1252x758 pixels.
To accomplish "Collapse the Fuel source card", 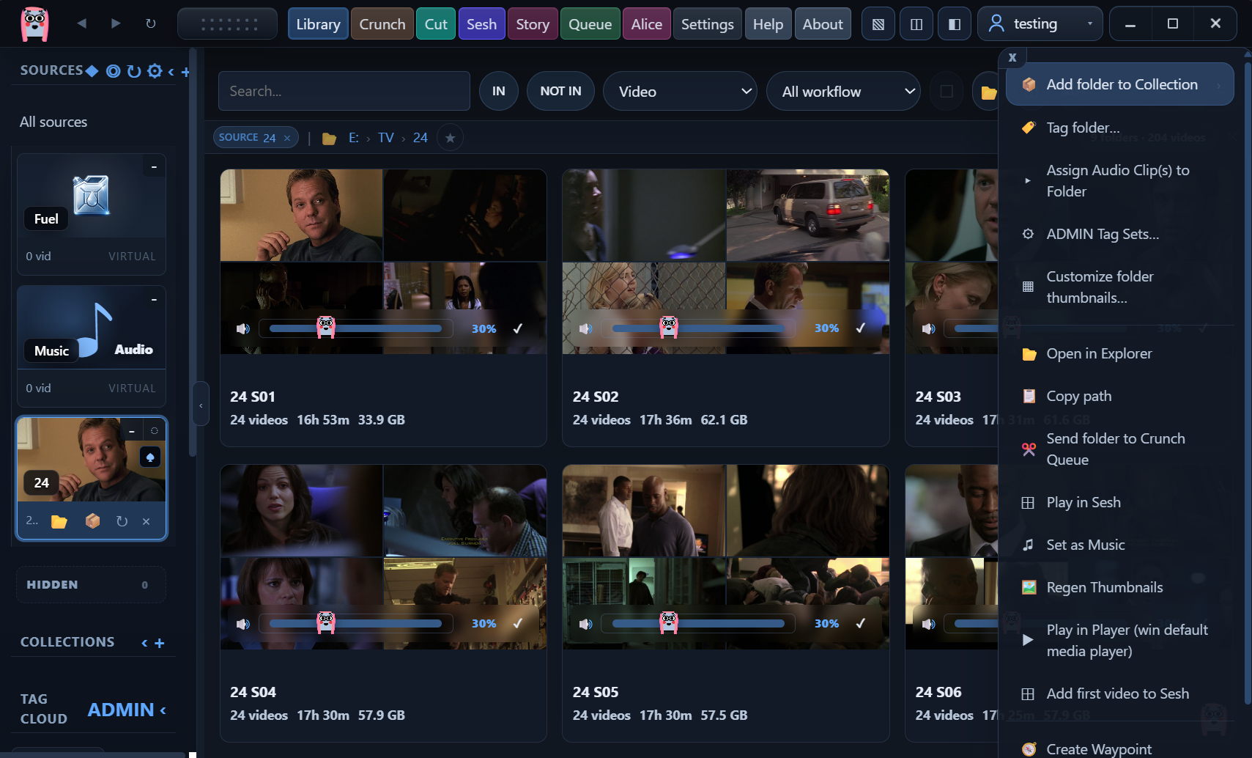I will click(x=154, y=167).
